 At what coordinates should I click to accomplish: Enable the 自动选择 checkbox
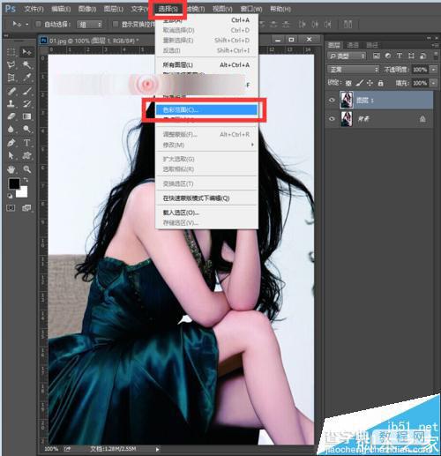click(38, 24)
